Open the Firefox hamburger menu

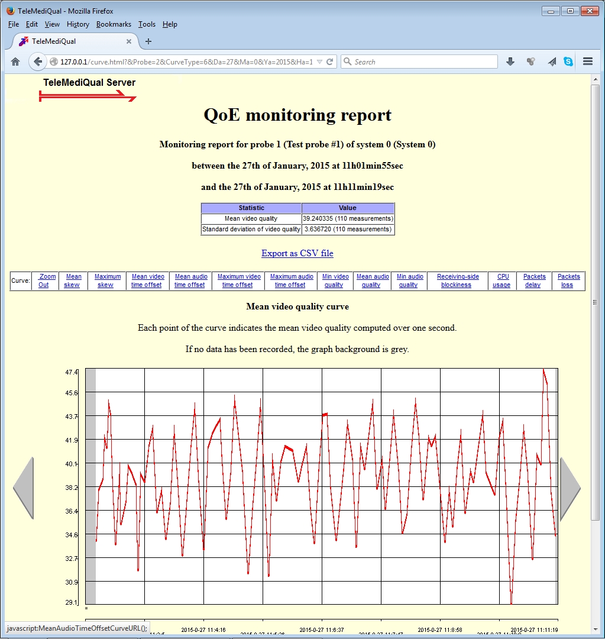click(x=588, y=62)
